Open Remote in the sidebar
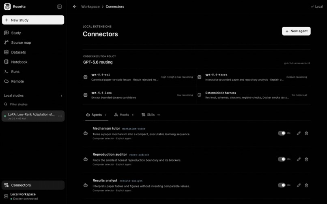 pyautogui.click(x=33, y=81)
